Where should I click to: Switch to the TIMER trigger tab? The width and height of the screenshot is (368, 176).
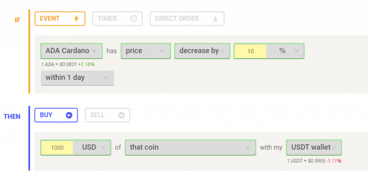[117, 19]
